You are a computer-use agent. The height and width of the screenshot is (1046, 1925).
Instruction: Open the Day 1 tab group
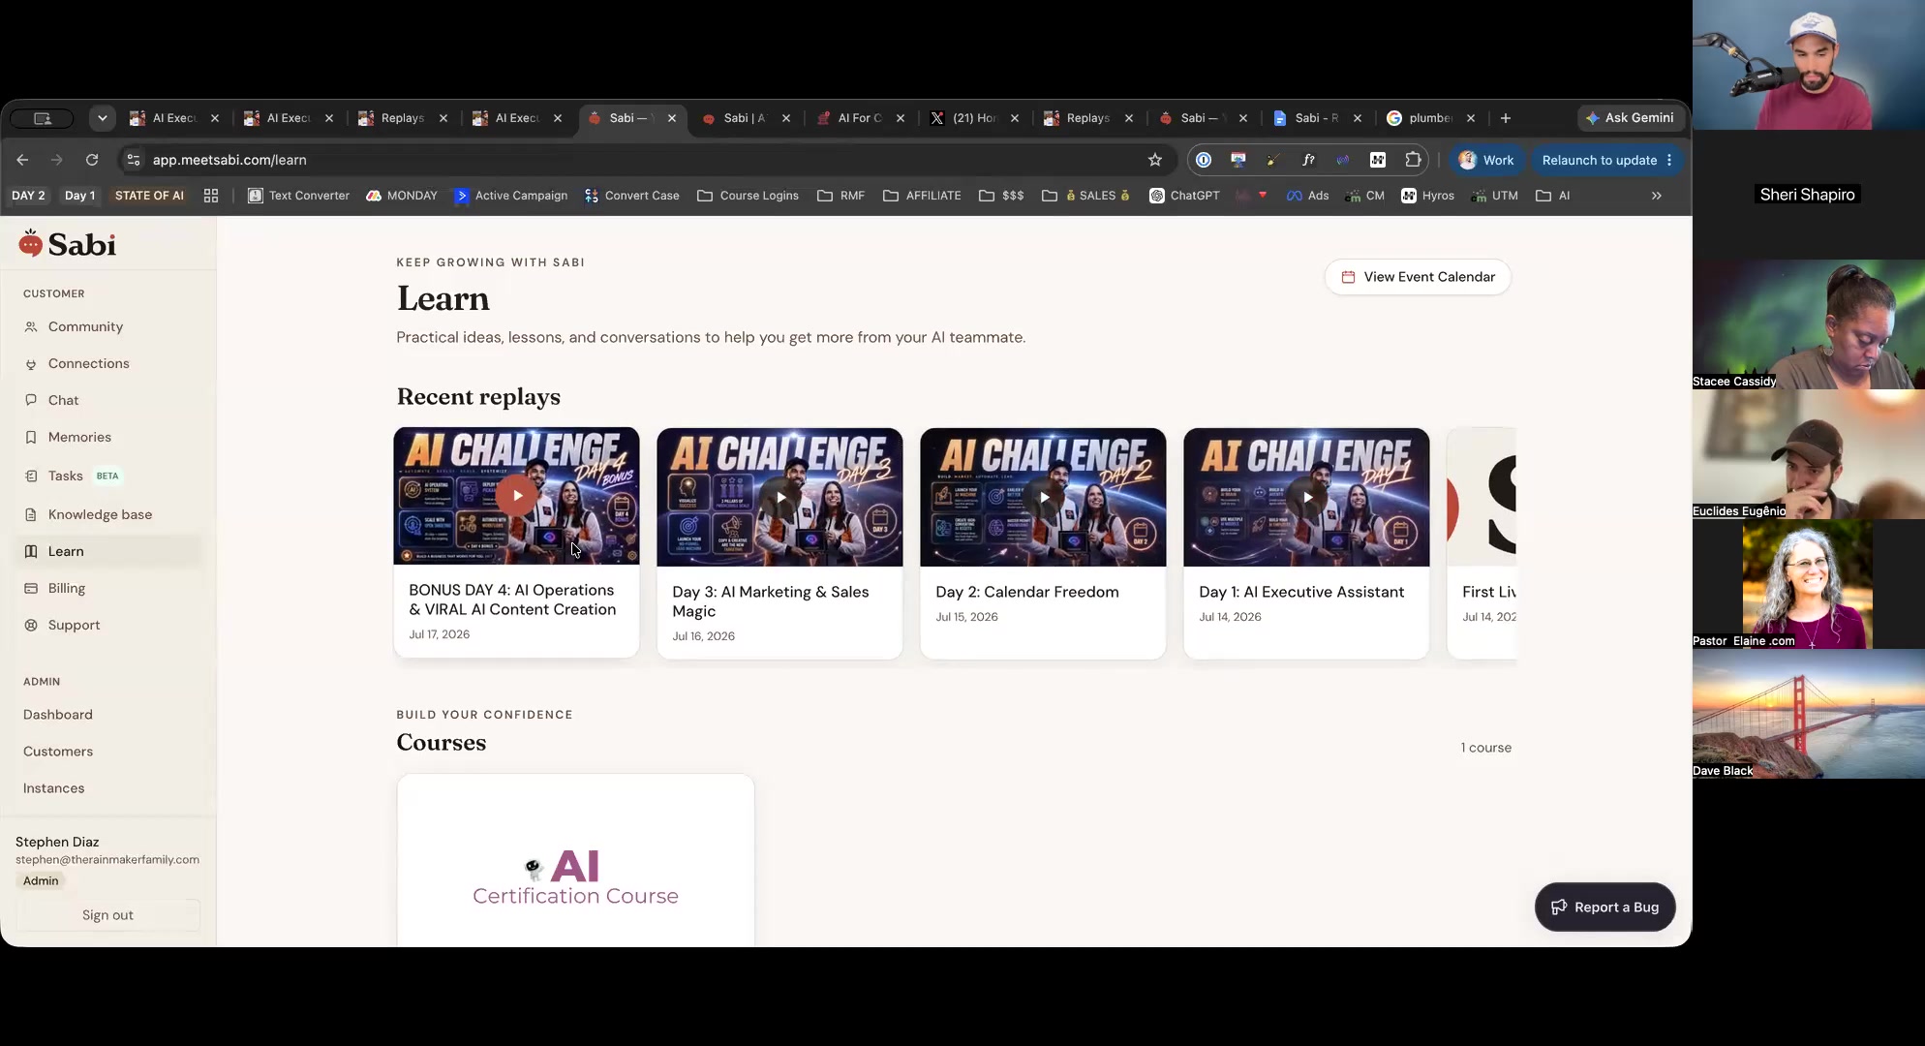click(x=79, y=196)
